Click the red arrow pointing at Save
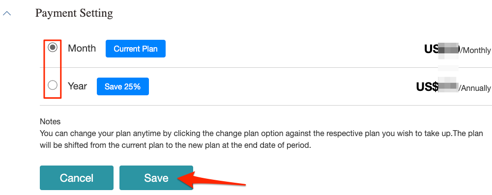This screenshot has width=492, height=195. 213,180
